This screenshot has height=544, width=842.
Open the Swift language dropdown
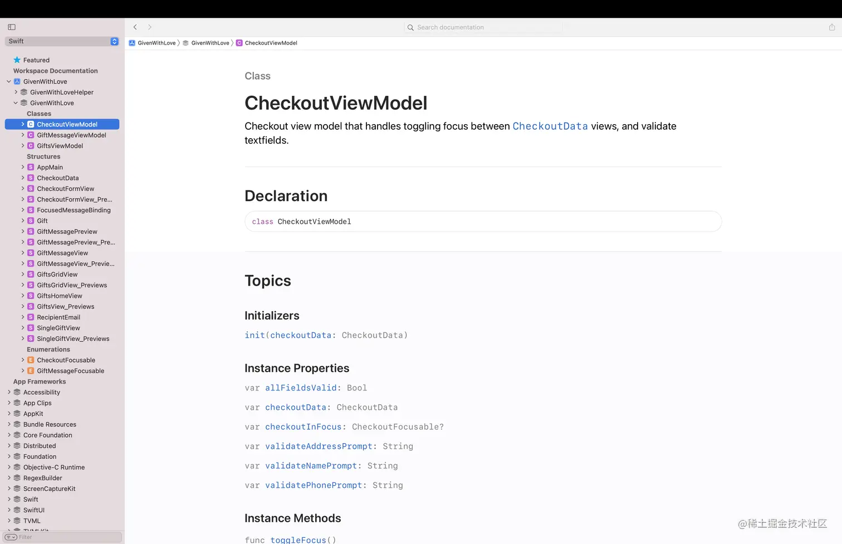[x=62, y=41]
